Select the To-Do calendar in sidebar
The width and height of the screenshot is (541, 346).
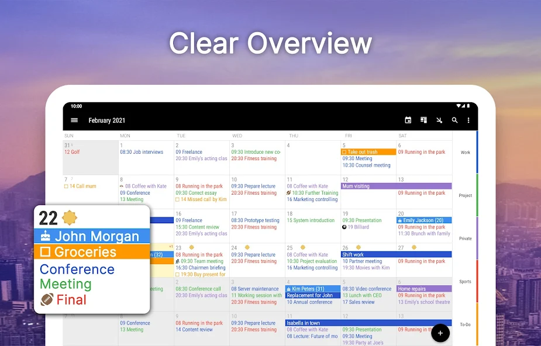[x=465, y=324]
